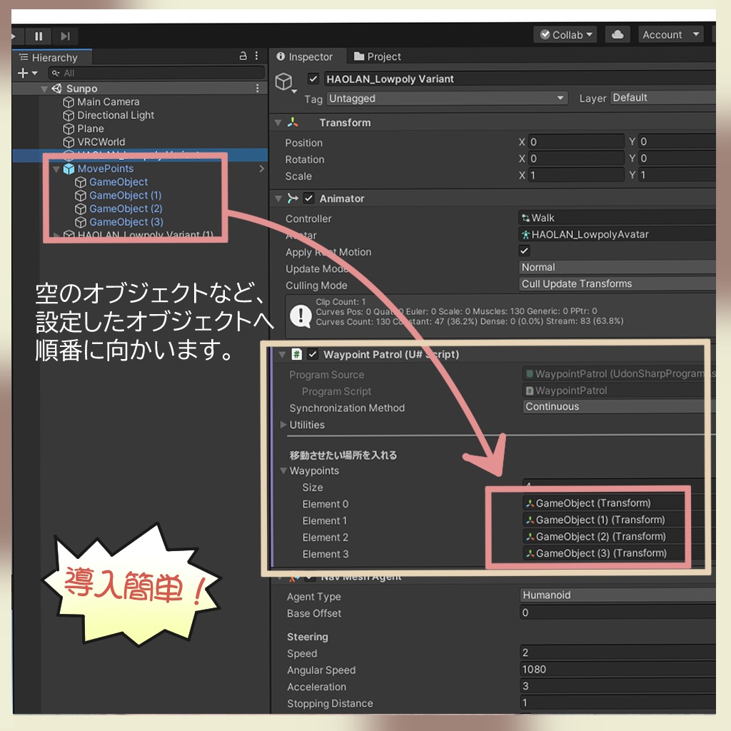Click the GameObject cube icon in Inspector header
This screenshot has height=731, width=731.
(x=284, y=82)
